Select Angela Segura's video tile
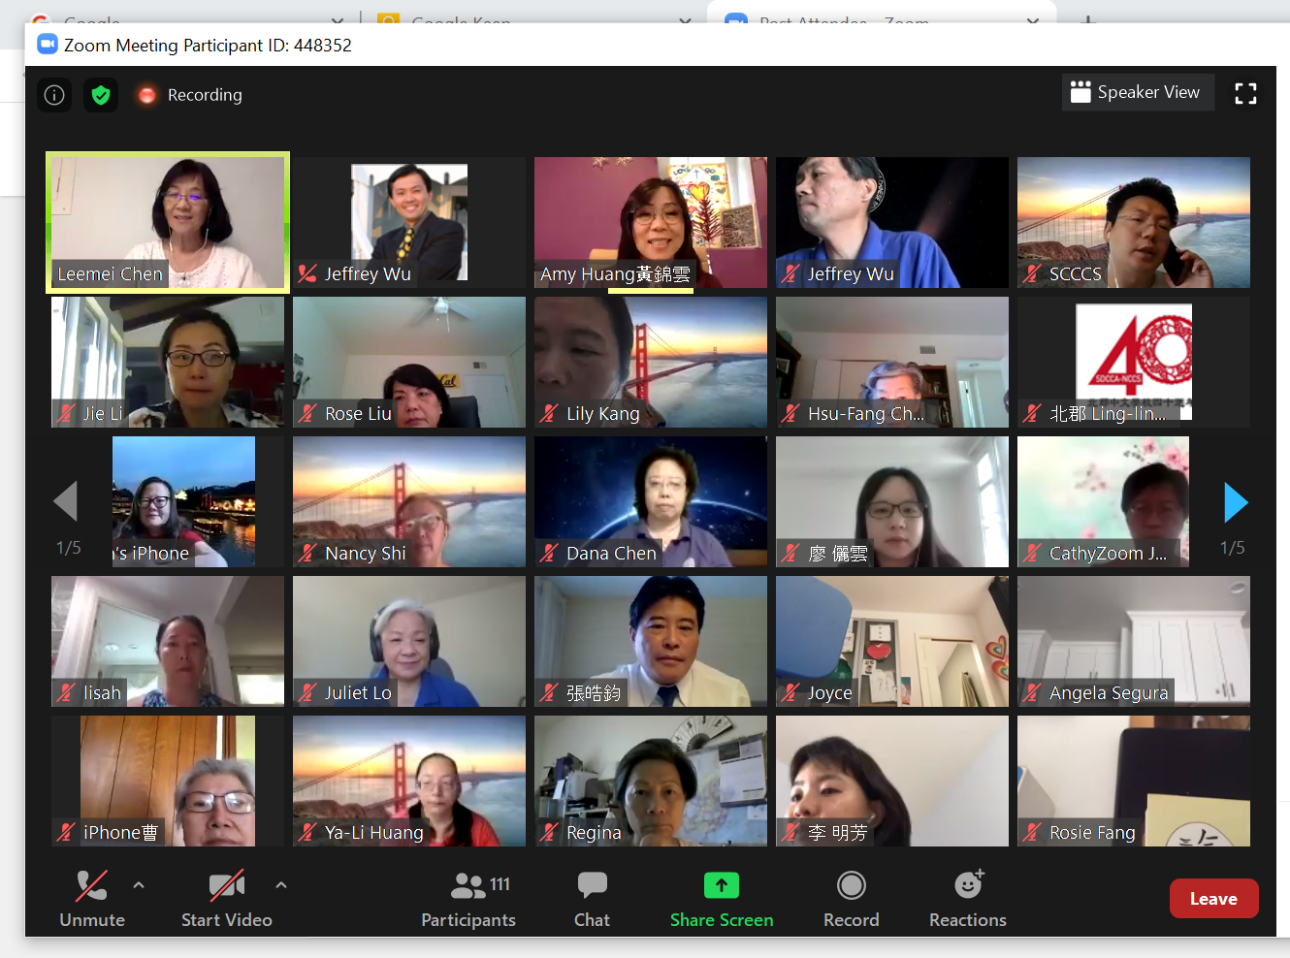Viewport: 1290px width, 958px height. point(1133,641)
